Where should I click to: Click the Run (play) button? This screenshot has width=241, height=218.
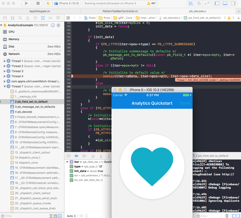point(26,3)
